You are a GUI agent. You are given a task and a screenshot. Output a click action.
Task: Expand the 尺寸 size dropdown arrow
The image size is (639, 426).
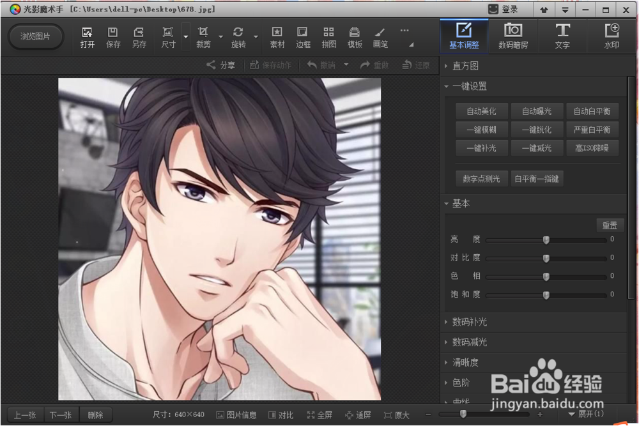point(186,36)
